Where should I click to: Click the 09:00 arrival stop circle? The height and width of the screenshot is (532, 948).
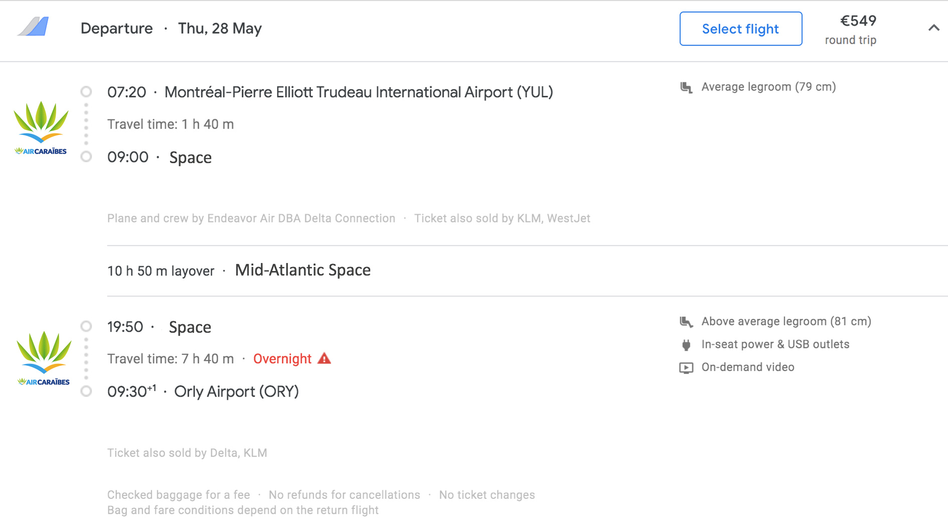pos(86,157)
